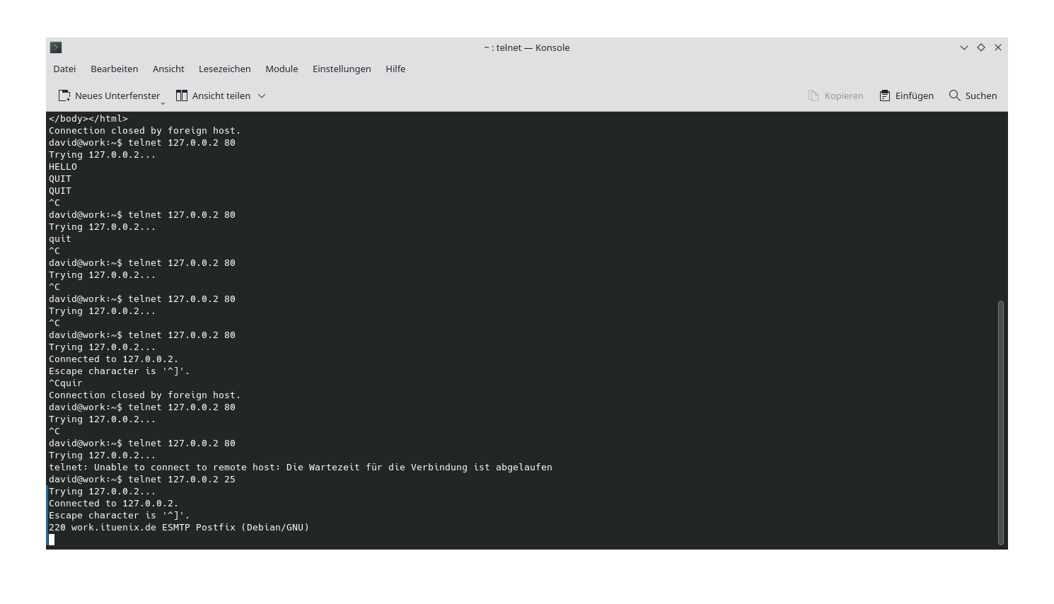The width and height of the screenshot is (1054, 604).
Task: Click the Suchen button label
Action: [981, 95]
